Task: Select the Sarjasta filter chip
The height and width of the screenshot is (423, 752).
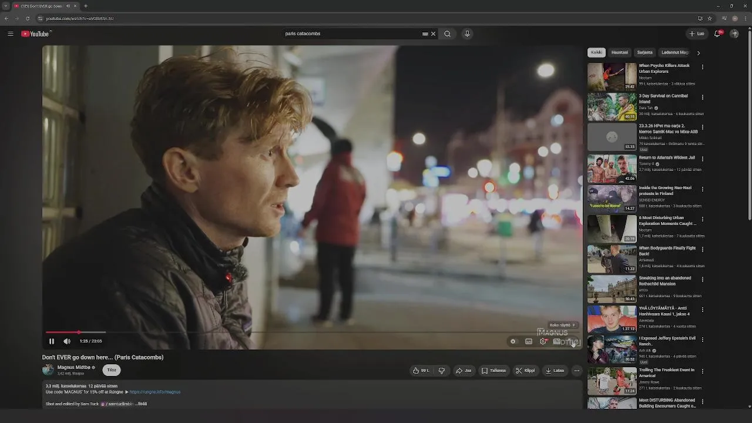Action: 644,52
